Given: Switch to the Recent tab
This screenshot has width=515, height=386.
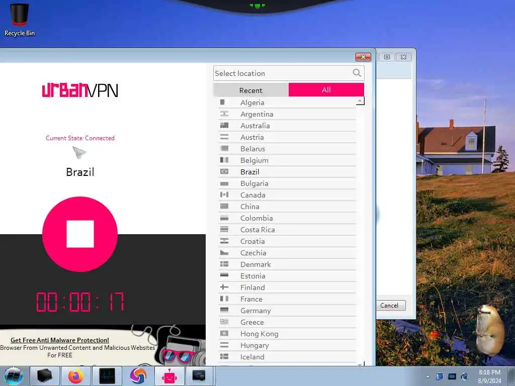Looking at the screenshot, I should coord(250,90).
